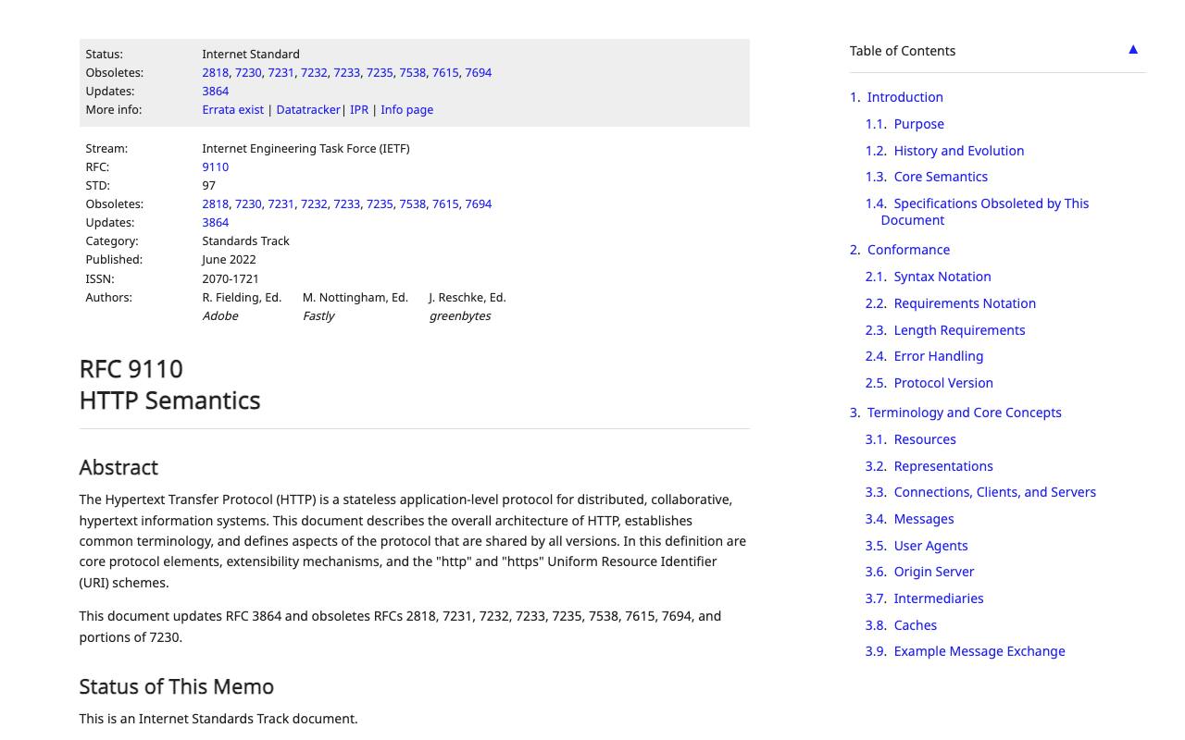Click author name R. Fielding, Ed.
1185x740 pixels.
(242, 297)
